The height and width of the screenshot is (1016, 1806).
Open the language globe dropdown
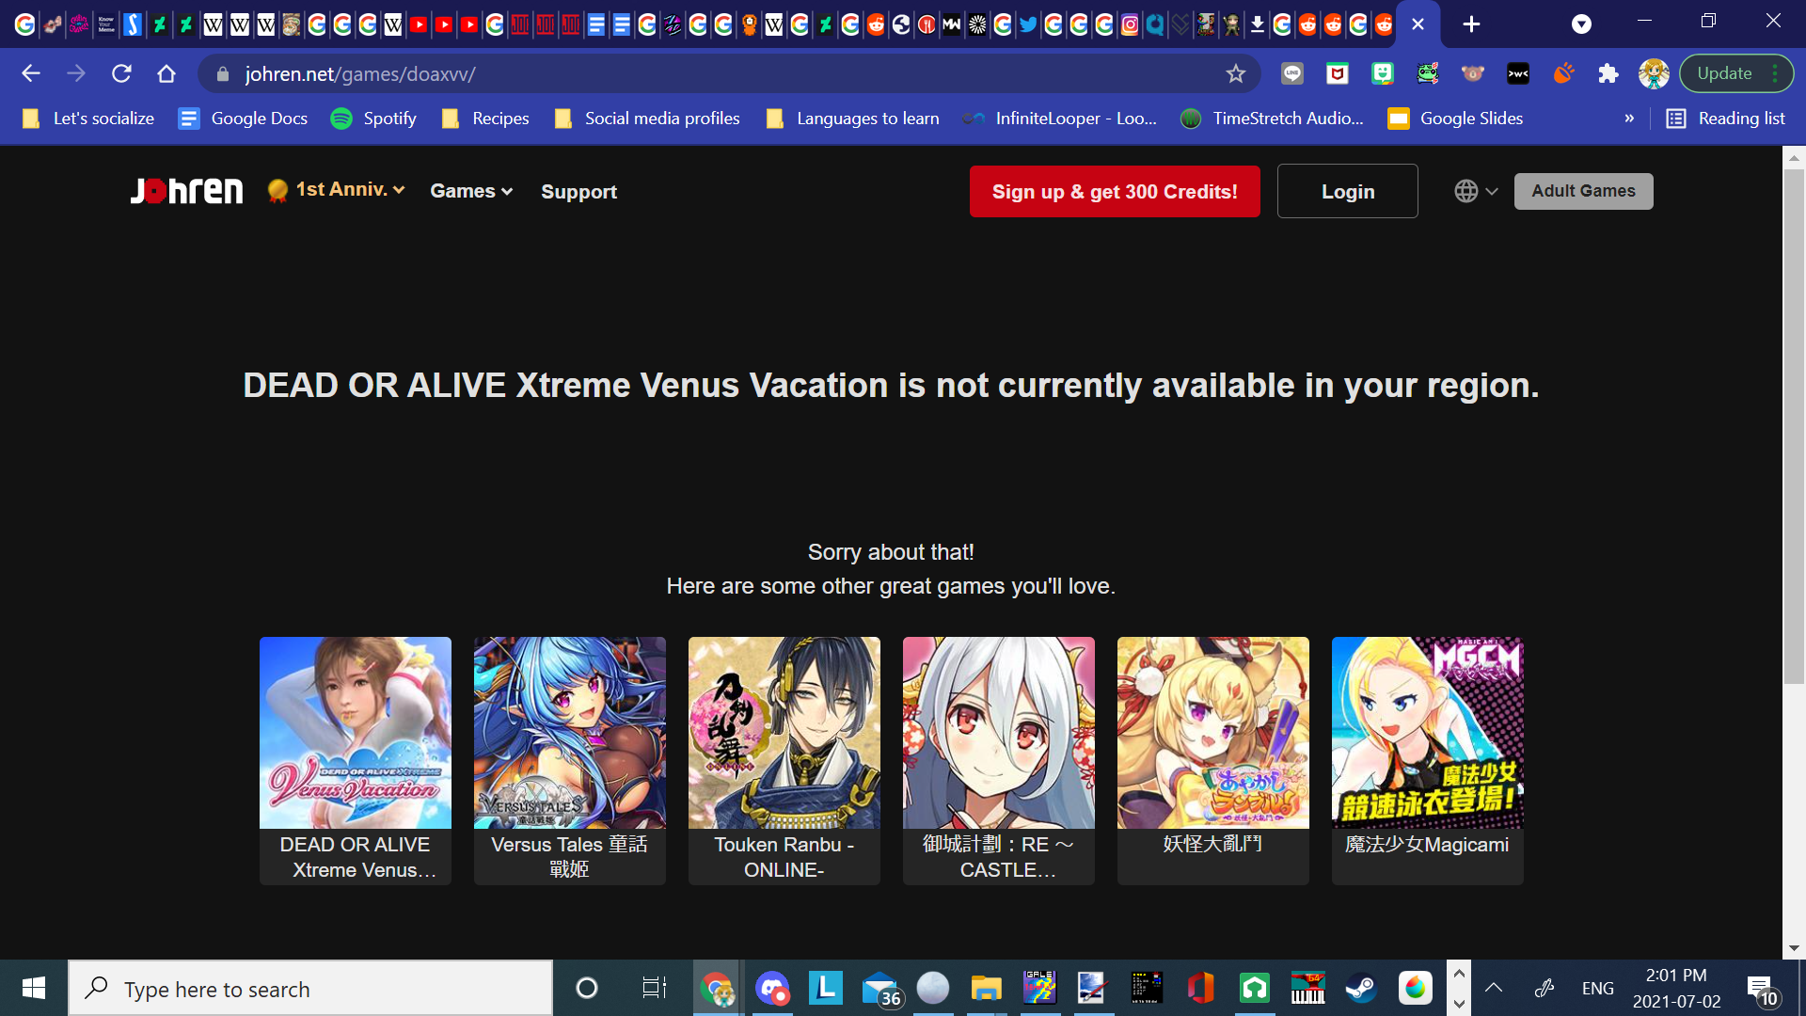pyautogui.click(x=1475, y=191)
